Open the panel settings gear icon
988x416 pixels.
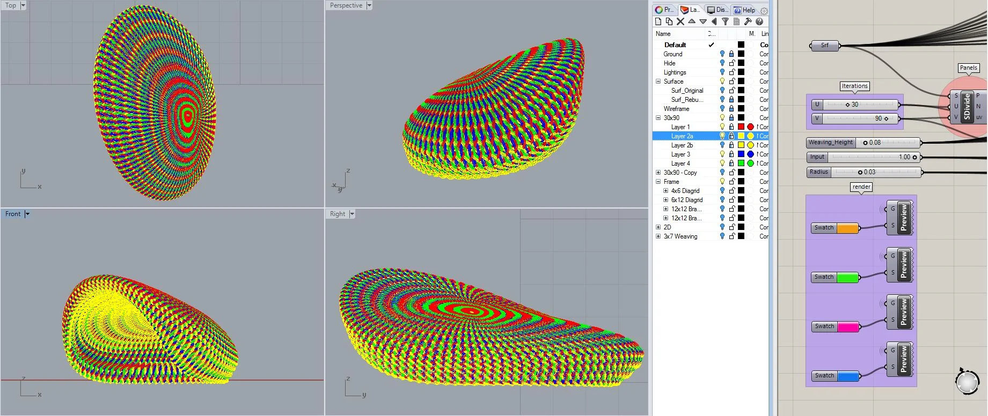click(764, 10)
